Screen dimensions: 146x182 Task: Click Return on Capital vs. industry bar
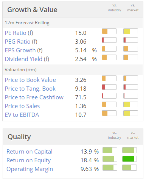pos(110,150)
